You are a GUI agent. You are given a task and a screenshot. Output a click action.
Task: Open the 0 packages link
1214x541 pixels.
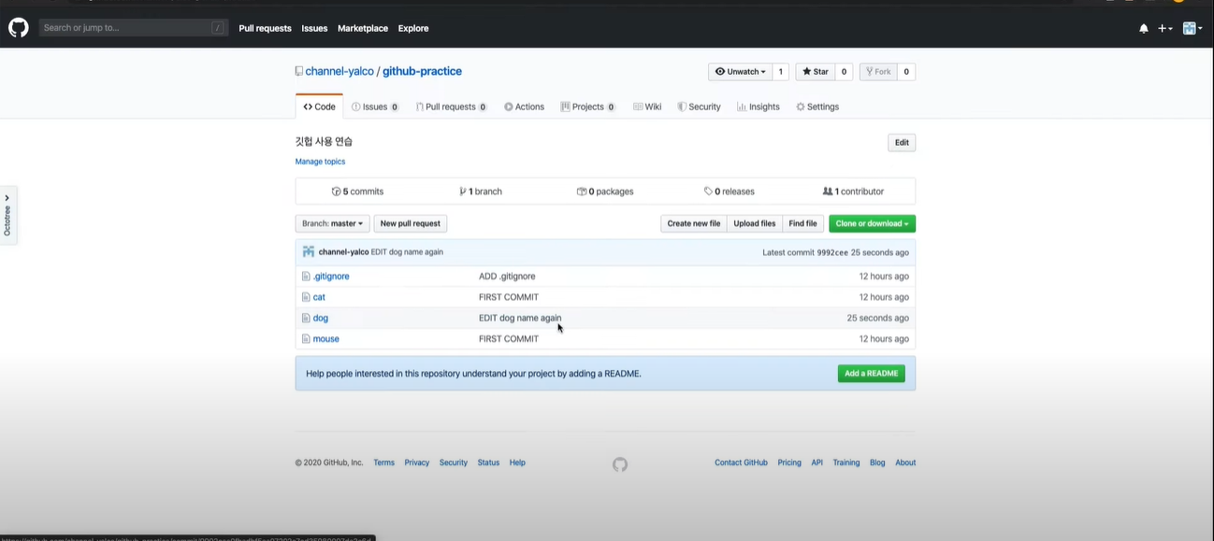[x=605, y=192]
